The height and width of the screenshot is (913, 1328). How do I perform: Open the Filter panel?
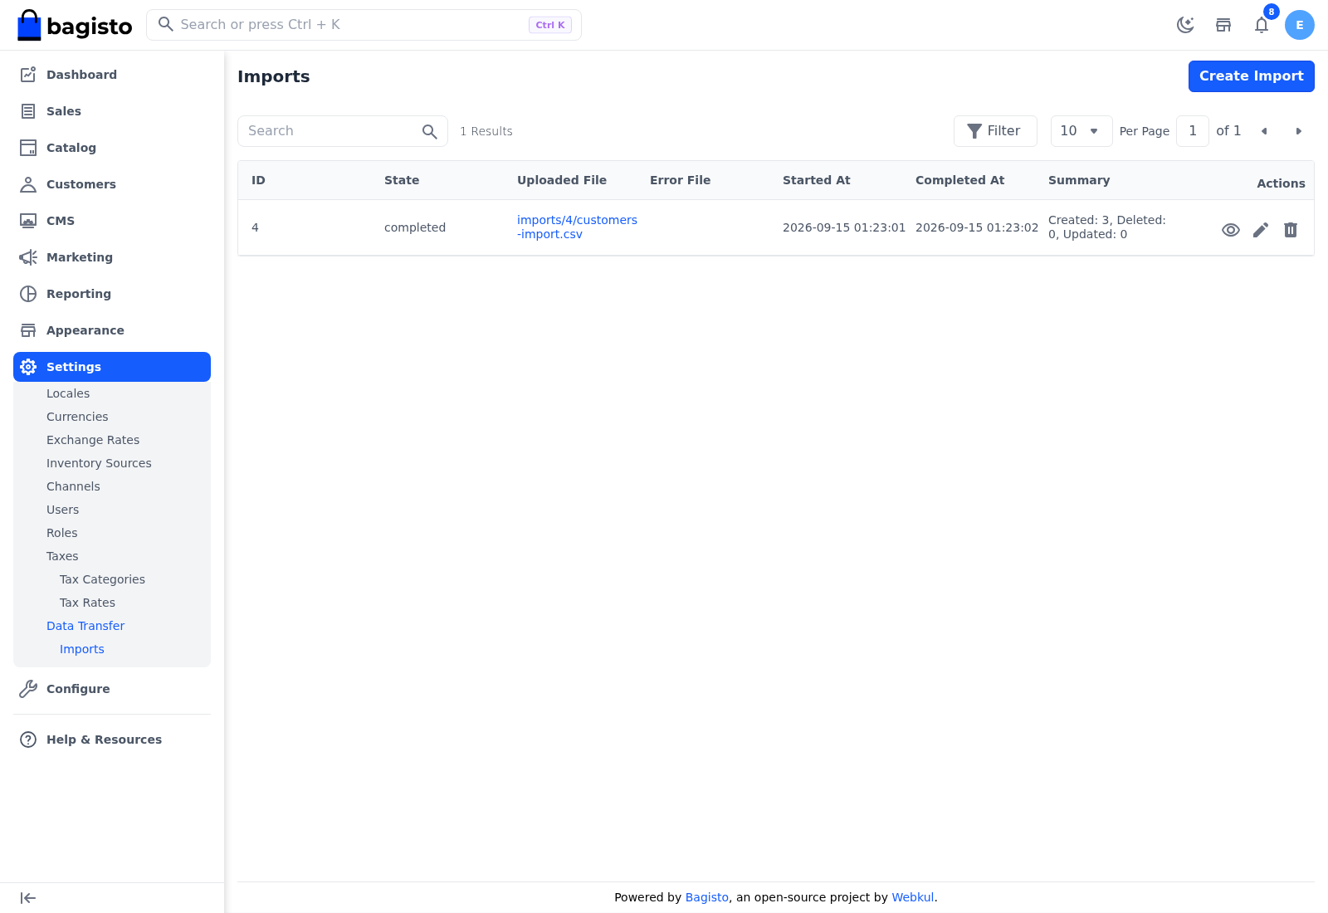click(x=995, y=131)
